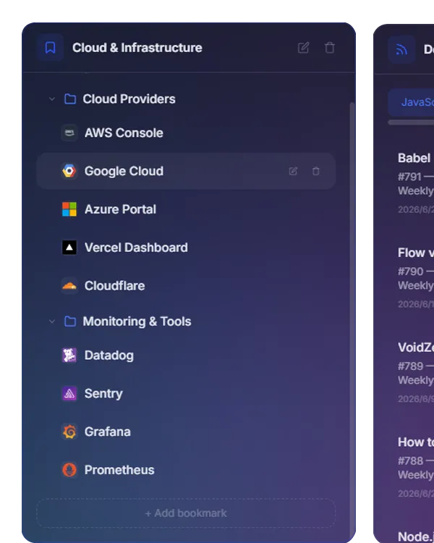Screen dimensions: 434x543
Task: Click the AWS Console favicon
Action: tap(69, 133)
